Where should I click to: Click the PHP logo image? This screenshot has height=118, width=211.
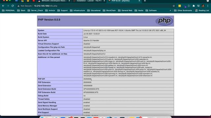pos(164,21)
